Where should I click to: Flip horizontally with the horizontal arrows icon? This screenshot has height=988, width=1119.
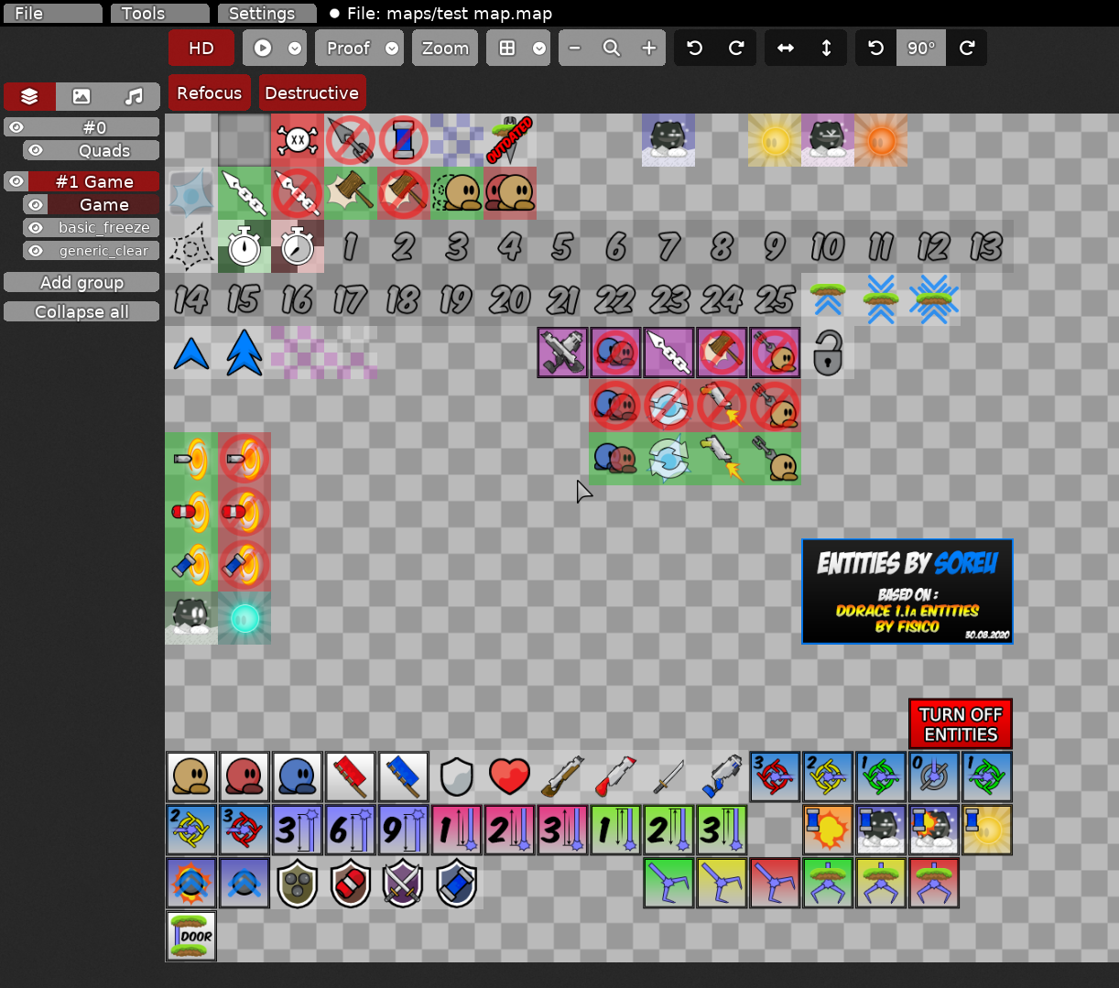click(786, 49)
